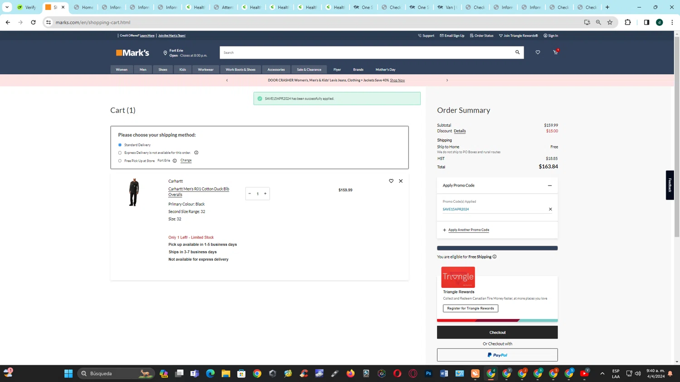Show hidden system tray icons
The image size is (680, 382).
(602, 373)
